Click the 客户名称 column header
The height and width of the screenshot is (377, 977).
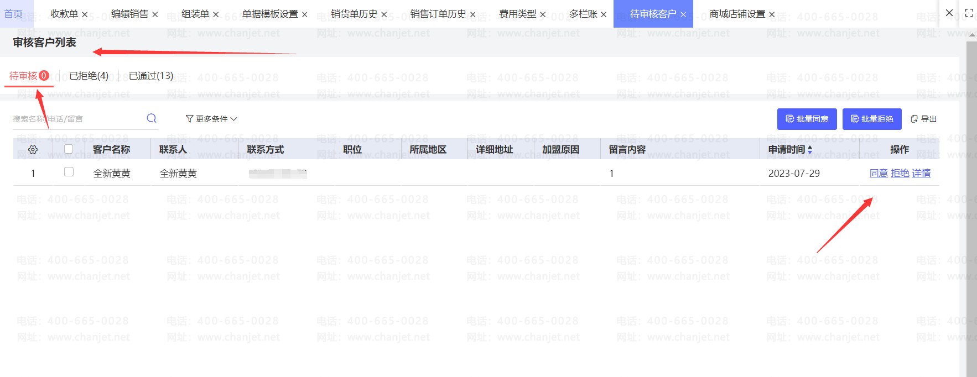click(x=111, y=149)
